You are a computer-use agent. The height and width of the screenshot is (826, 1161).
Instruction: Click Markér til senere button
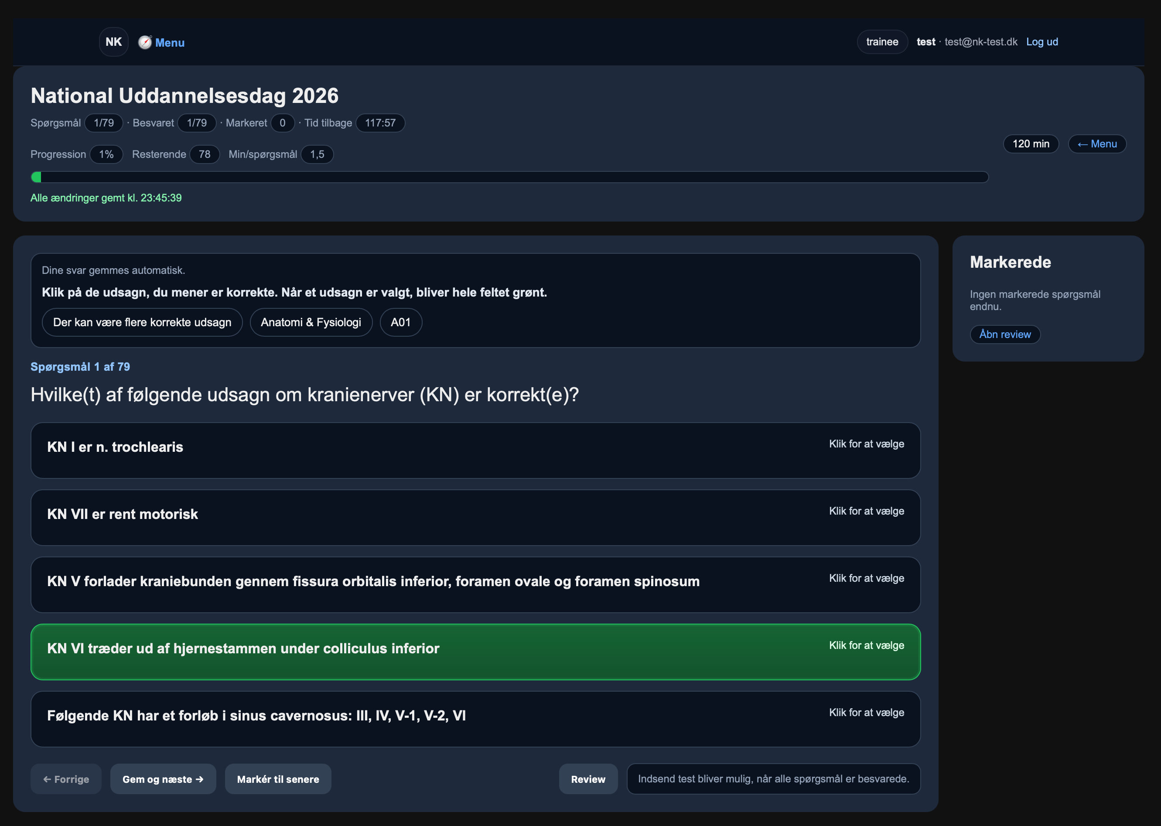[278, 779]
